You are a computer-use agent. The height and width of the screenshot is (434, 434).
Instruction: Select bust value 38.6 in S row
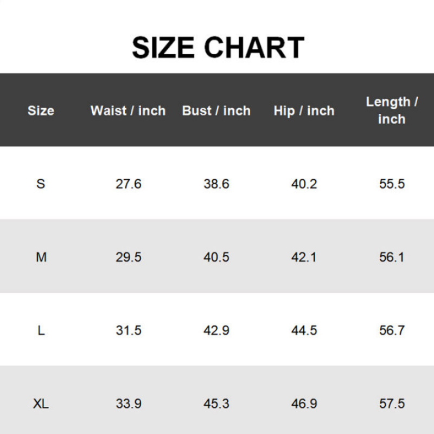(216, 184)
